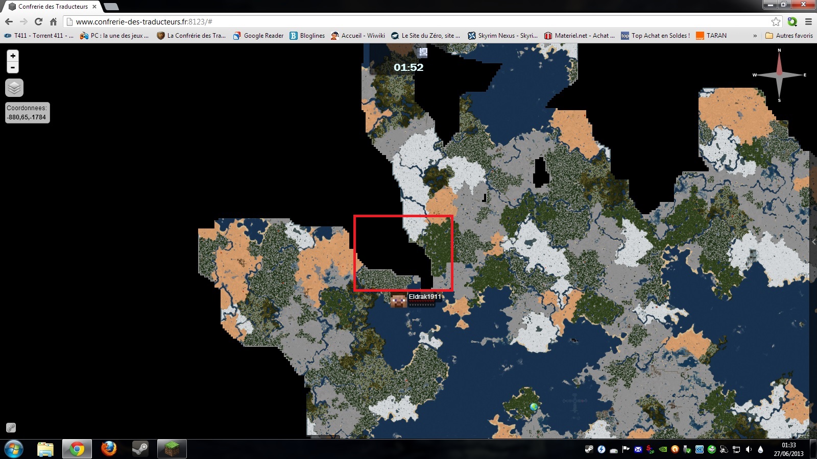Click the Coordonnees coordinates readout
817x459 pixels.
pos(27,113)
